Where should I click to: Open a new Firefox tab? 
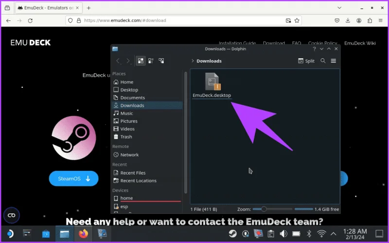pos(88,8)
